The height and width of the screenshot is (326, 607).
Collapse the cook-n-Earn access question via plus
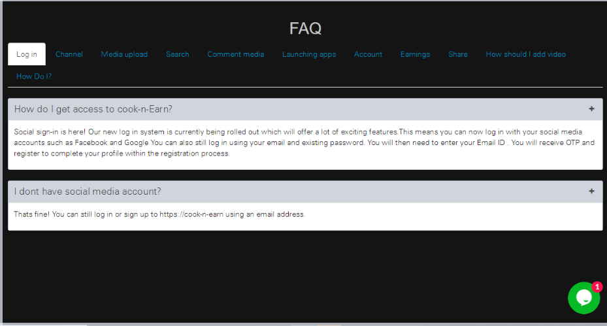point(591,109)
